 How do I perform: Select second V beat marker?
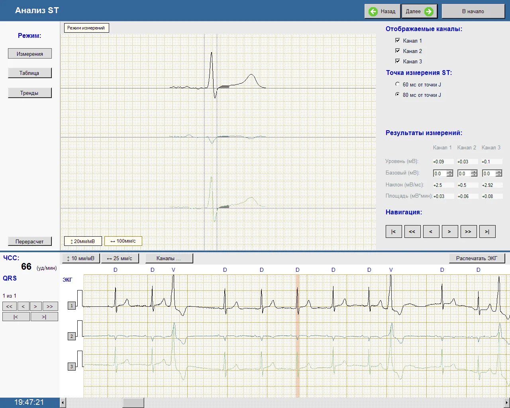[x=391, y=270]
